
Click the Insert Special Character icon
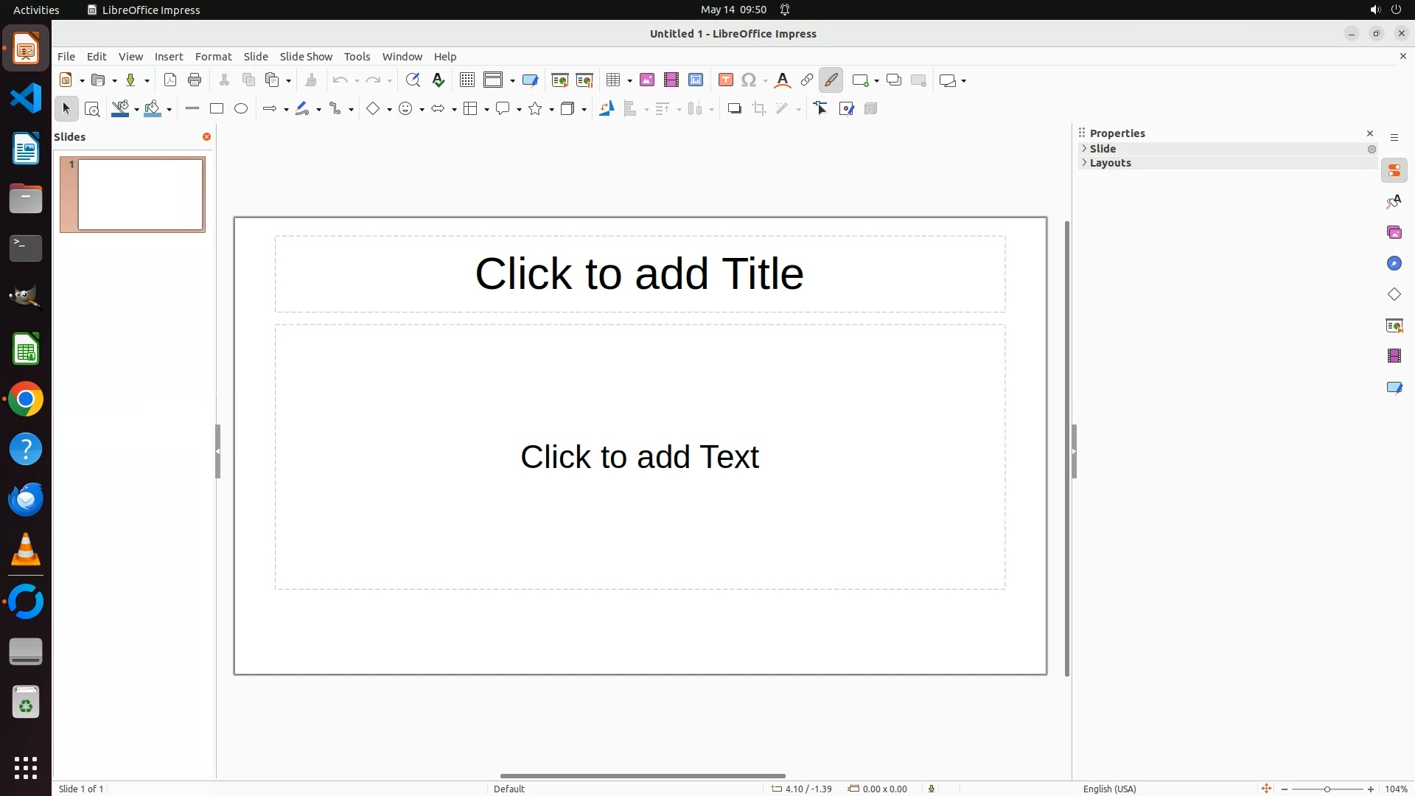(750, 80)
